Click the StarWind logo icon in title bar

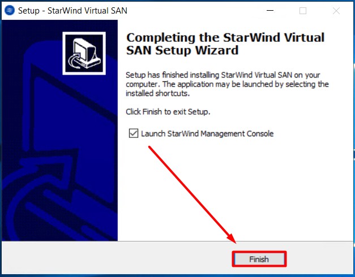(10, 10)
